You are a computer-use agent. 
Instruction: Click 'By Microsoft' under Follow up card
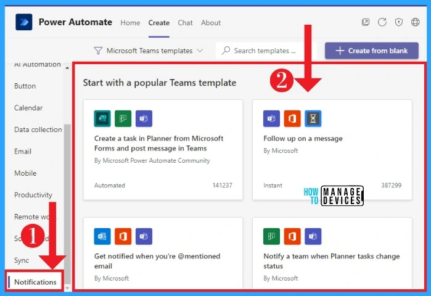coord(281,150)
